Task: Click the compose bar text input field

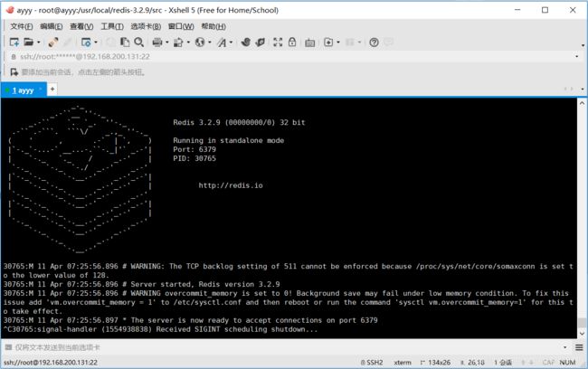Action: click(285, 347)
